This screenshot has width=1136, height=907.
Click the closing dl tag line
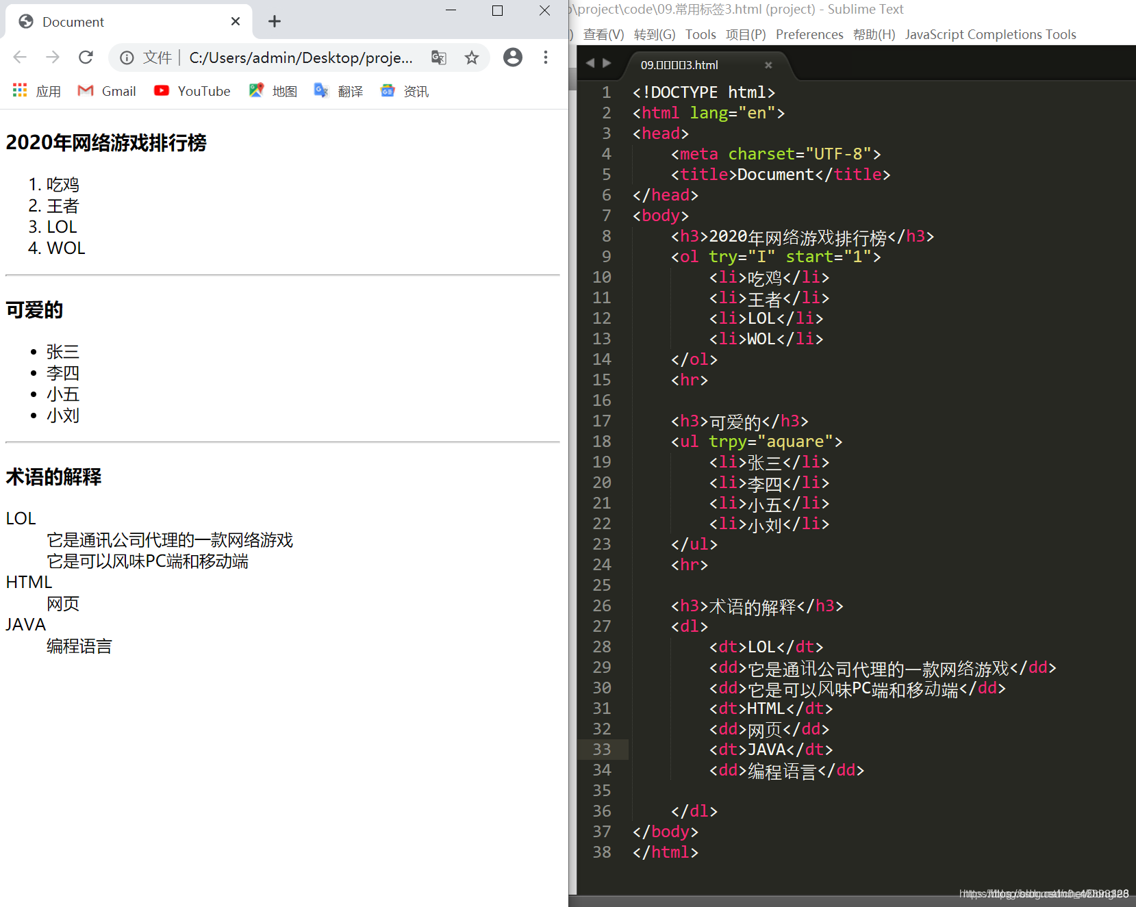pos(694,811)
